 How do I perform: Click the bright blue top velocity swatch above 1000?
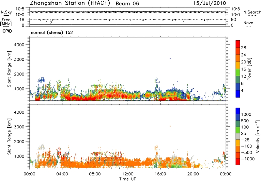click(238, 111)
